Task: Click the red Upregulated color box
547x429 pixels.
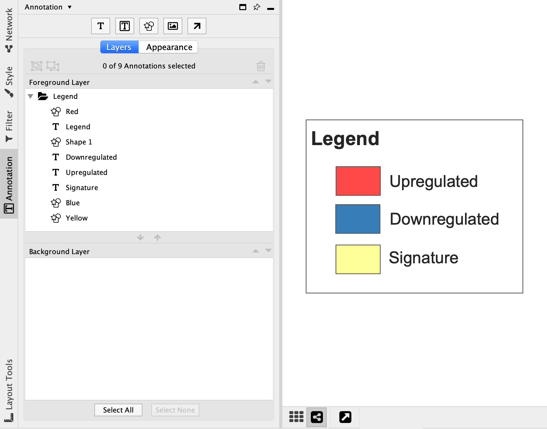Action: click(x=358, y=181)
